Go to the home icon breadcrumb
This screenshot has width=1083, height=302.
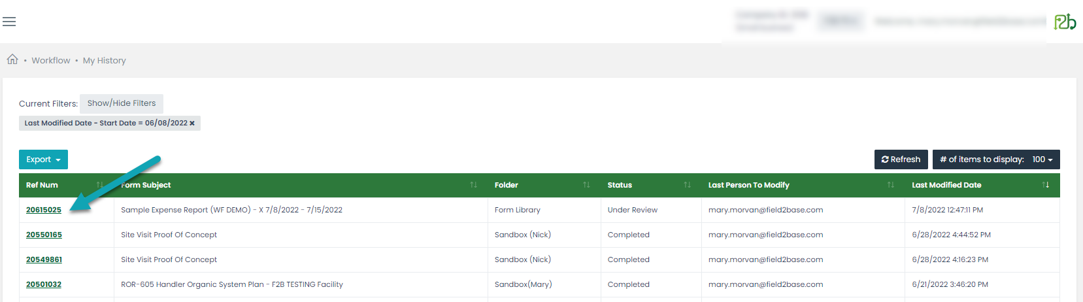(12, 59)
